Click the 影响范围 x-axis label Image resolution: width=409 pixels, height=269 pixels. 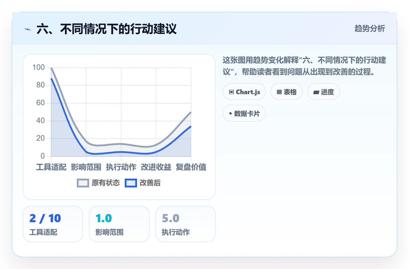pyautogui.click(x=86, y=167)
